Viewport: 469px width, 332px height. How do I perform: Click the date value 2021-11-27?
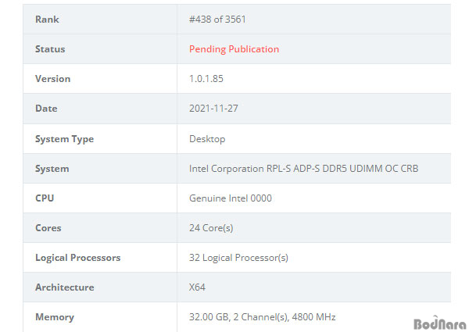[x=213, y=109]
